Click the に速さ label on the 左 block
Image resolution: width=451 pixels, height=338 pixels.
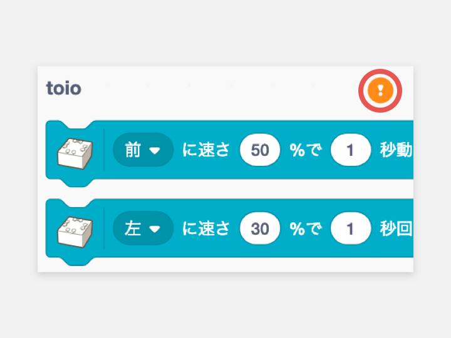[x=206, y=228]
